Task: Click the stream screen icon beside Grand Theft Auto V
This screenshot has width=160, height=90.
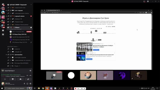Action: pyautogui.click(x=30, y=71)
